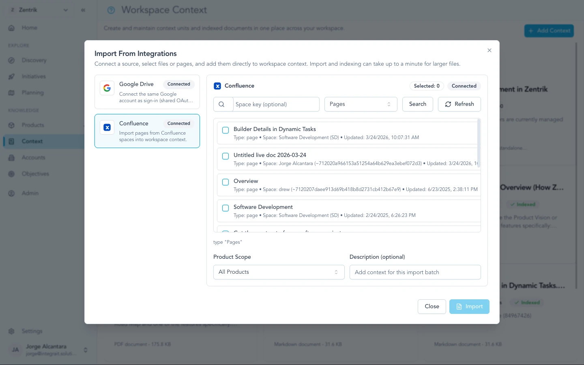The height and width of the screenshot is (365, 584).
Task: Click the description field for this import batch
Action: coord(415,272)
